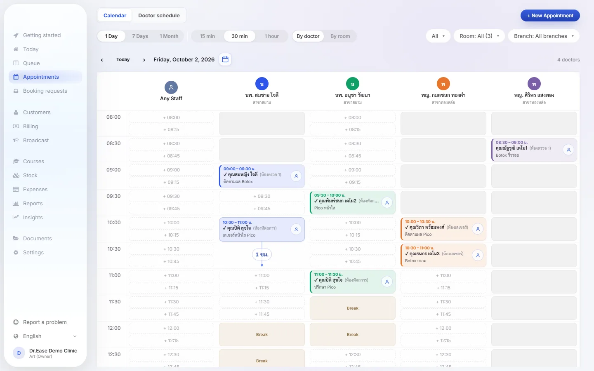This screenshot has width=594, height=371.
Task: Open the date picker calendar icon
Action: tap(225, 59)
